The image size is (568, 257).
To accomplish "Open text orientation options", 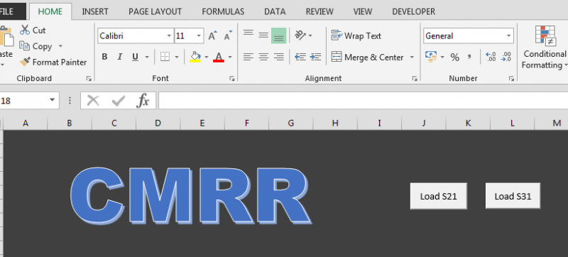I will (x=300, y=35).
